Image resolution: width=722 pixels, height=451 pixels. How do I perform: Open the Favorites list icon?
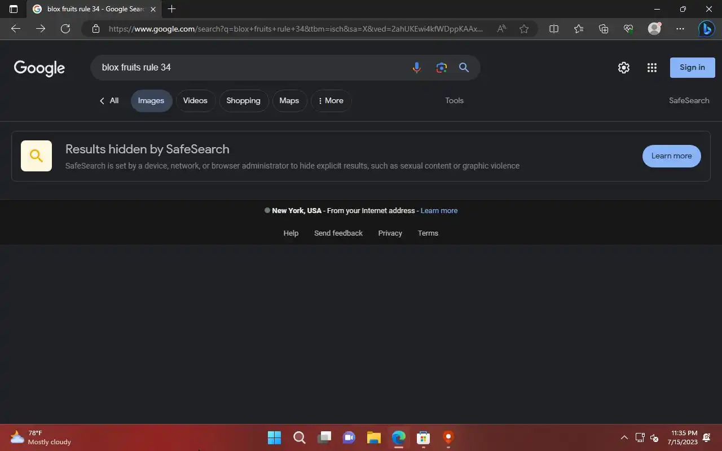(x=579, y=29)
